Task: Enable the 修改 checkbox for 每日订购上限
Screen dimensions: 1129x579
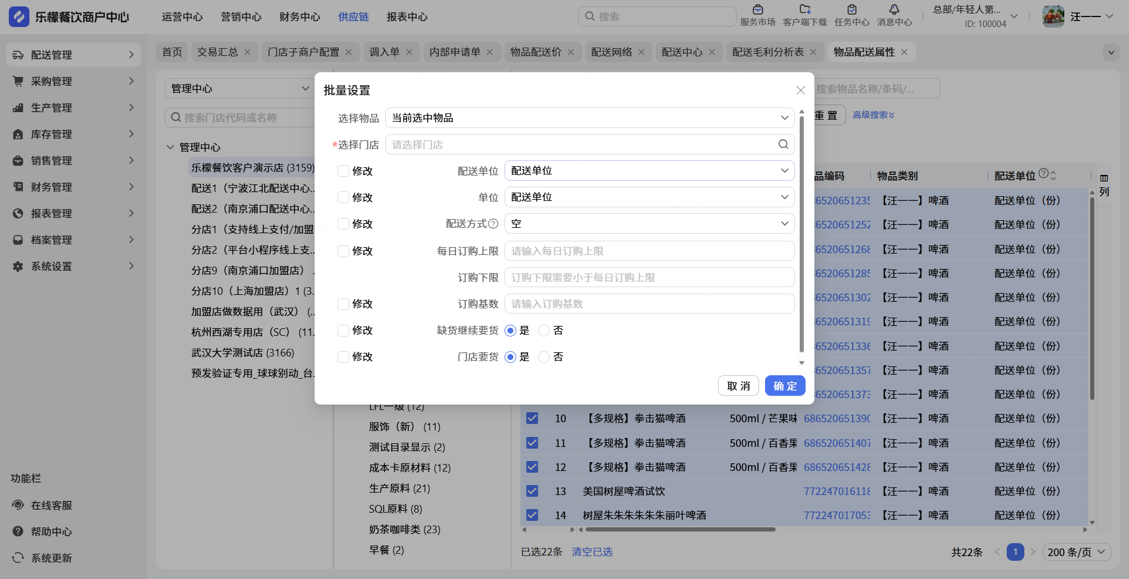Action: point(343,251)
